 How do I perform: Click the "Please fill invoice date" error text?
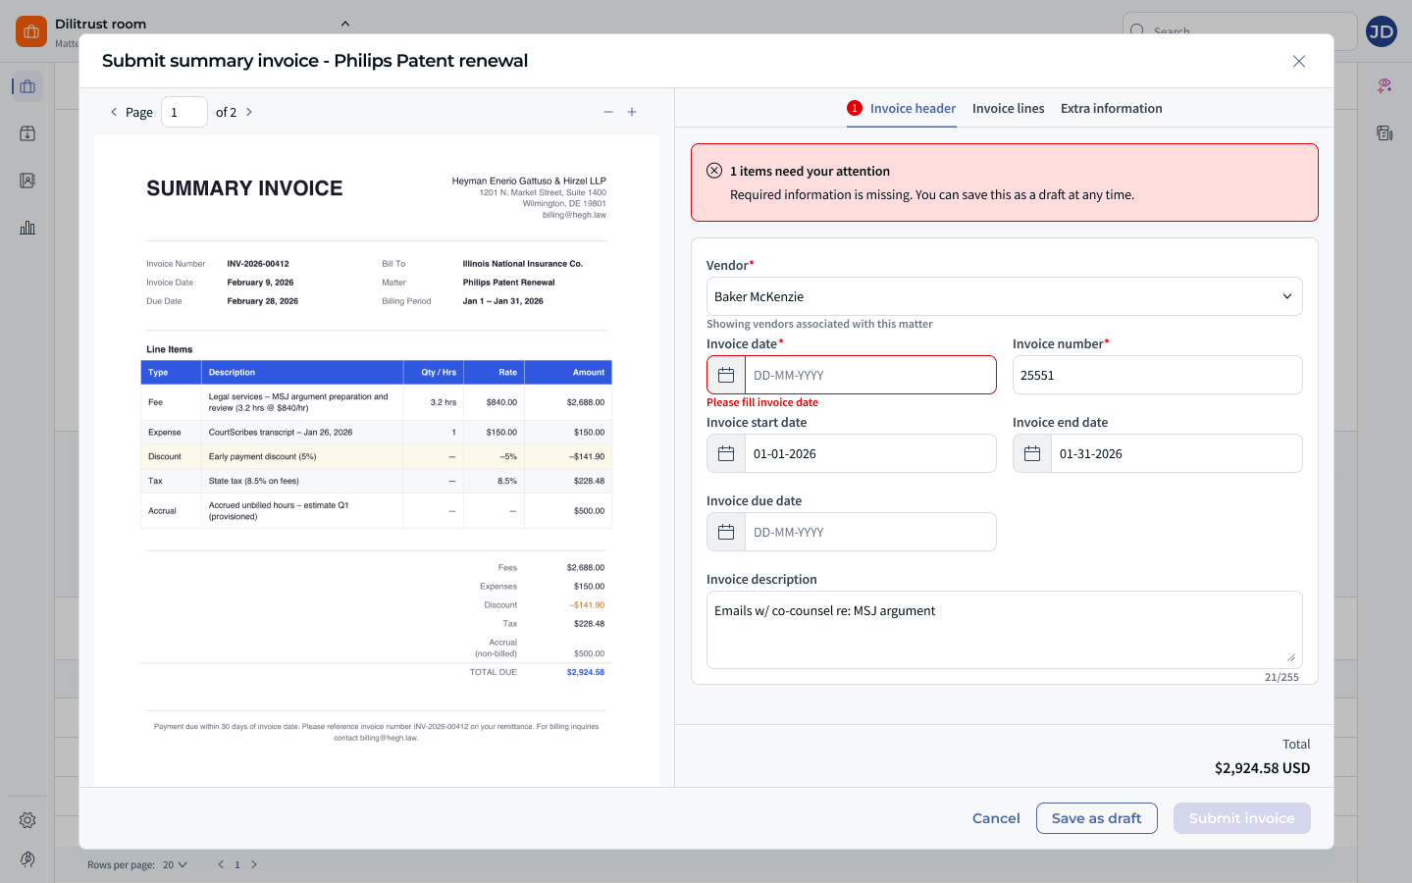[762, 402]
